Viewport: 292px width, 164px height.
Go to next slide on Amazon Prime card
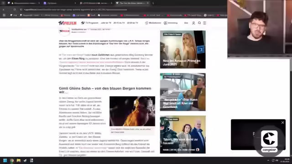[x=201, y=50]
